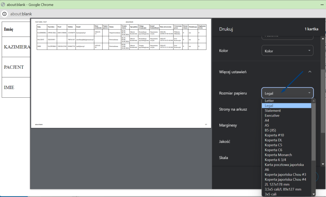Open the Kolor dropdown
This screenshot has width=326, height=197.
pos(287,51)
